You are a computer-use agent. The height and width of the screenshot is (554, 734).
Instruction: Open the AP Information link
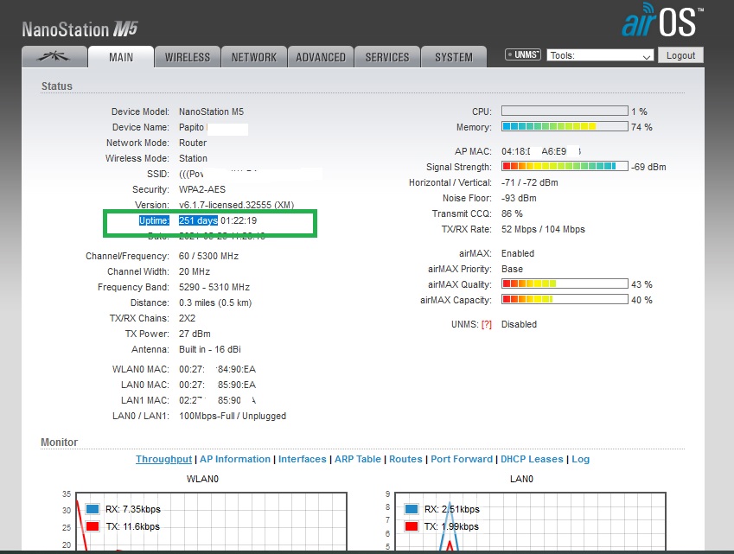click(236, 460)
